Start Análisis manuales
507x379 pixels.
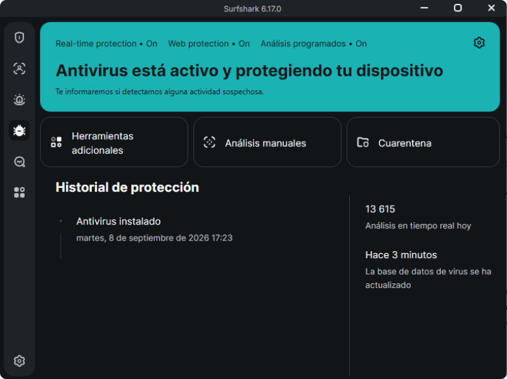point(267,142)
